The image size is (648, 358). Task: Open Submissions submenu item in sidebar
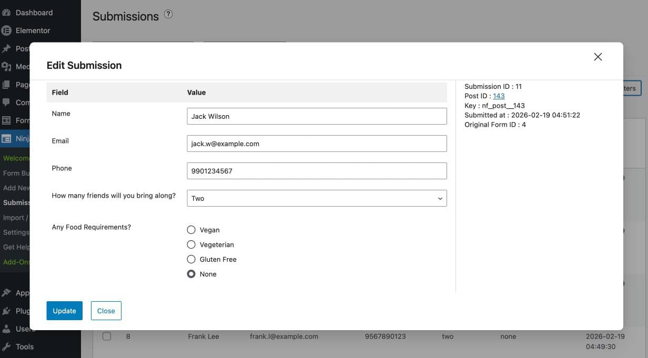point(16,202)
